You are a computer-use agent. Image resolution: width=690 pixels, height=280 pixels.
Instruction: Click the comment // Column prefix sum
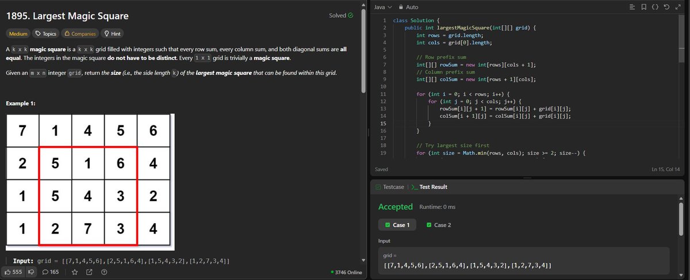coord(446,72)
